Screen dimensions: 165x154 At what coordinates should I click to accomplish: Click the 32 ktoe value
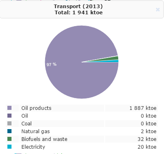click(x=147, y=139)
